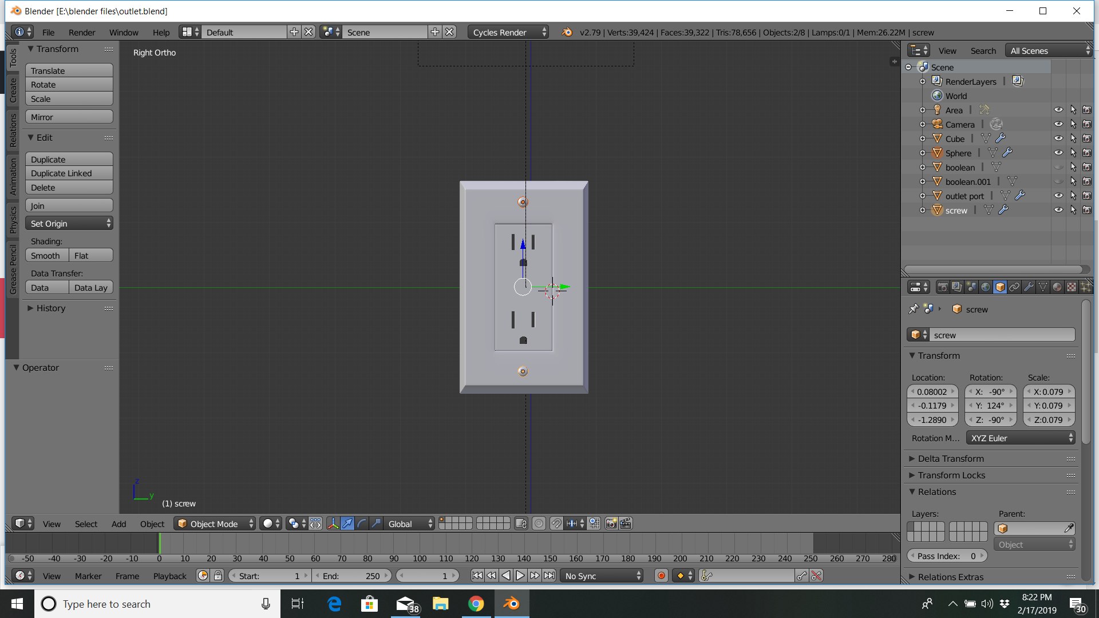Open the Set Origin dropdown

click(x=69, y=223)
